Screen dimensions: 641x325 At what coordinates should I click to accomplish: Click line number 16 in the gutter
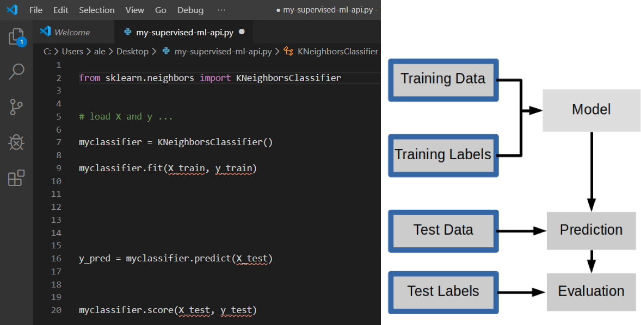coord(56,259)
